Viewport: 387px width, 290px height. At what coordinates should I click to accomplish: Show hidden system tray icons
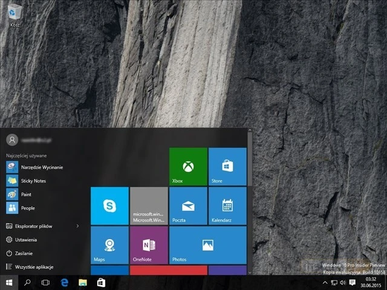(x=325, y=282)
